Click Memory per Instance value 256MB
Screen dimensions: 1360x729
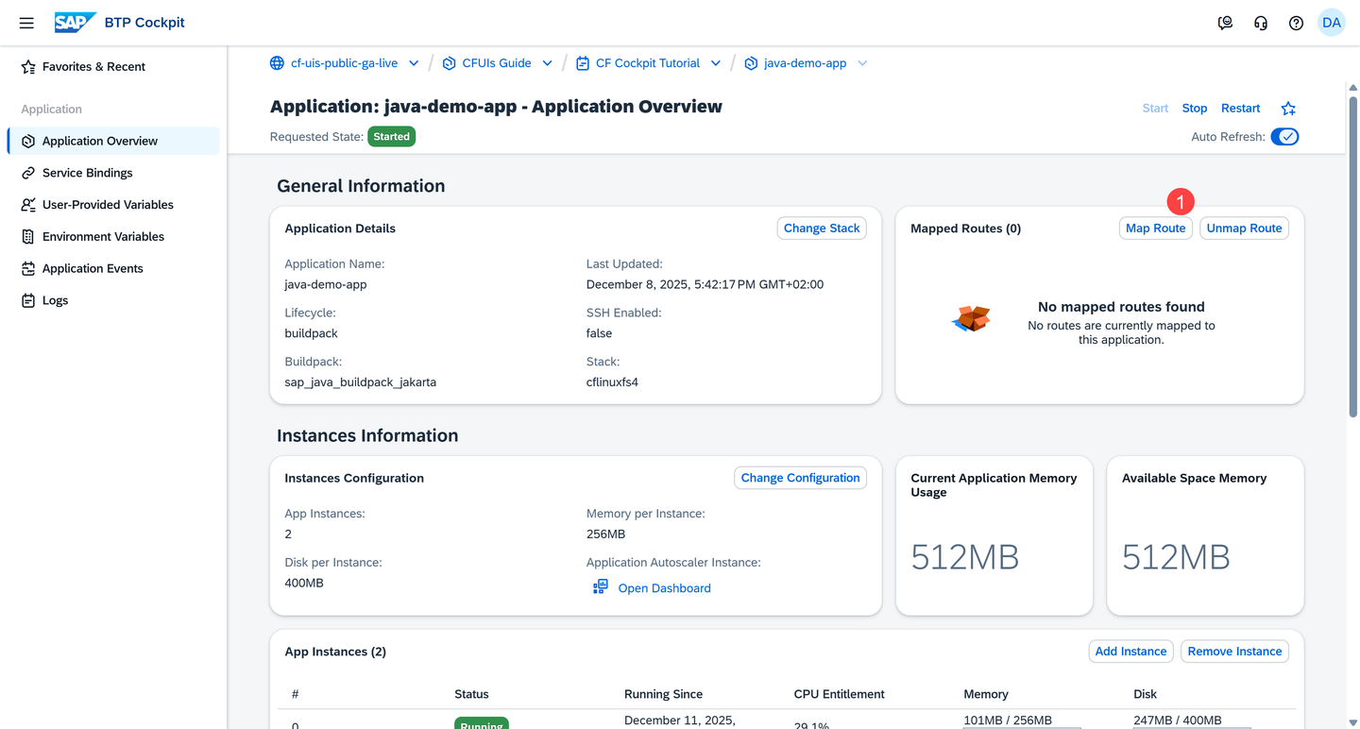[605, 534]
